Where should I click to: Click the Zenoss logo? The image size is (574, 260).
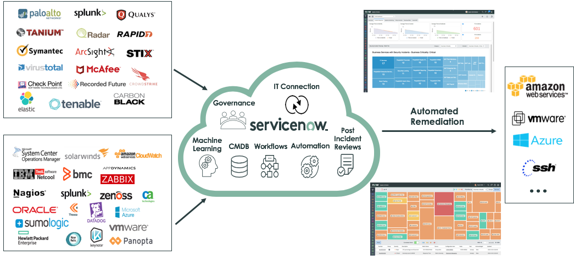coord(116,196)
